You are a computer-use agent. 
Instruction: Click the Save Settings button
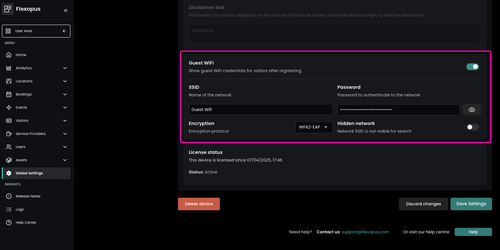click(471, 204)
